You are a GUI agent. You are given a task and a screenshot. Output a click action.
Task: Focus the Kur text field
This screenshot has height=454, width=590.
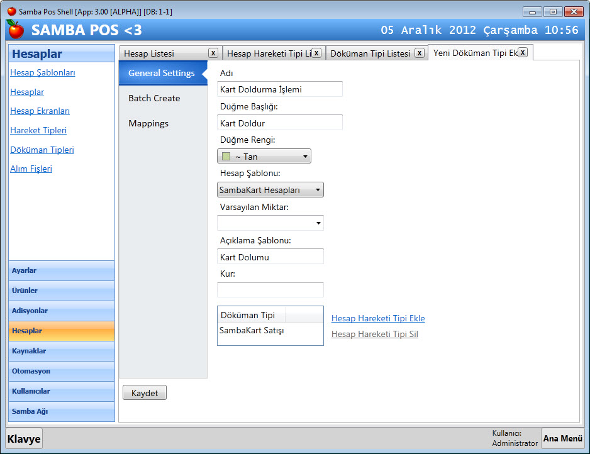(270, 290)
